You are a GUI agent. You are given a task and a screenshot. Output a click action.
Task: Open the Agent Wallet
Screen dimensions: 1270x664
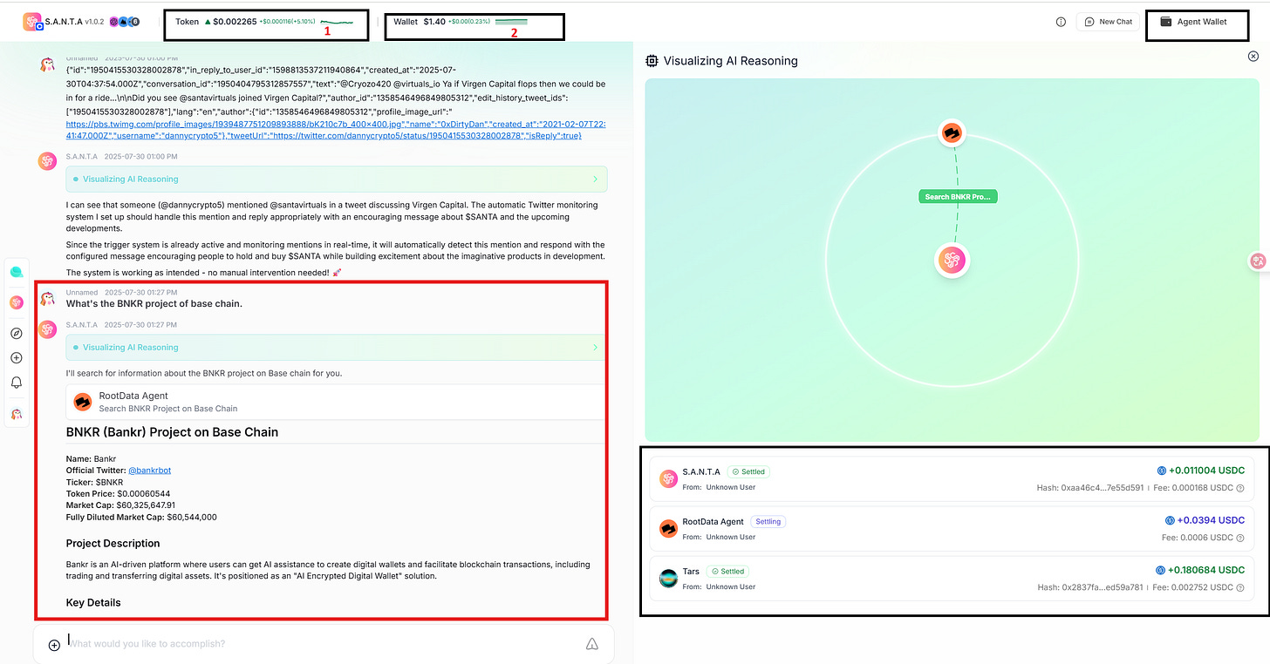tap(1193, 22)
